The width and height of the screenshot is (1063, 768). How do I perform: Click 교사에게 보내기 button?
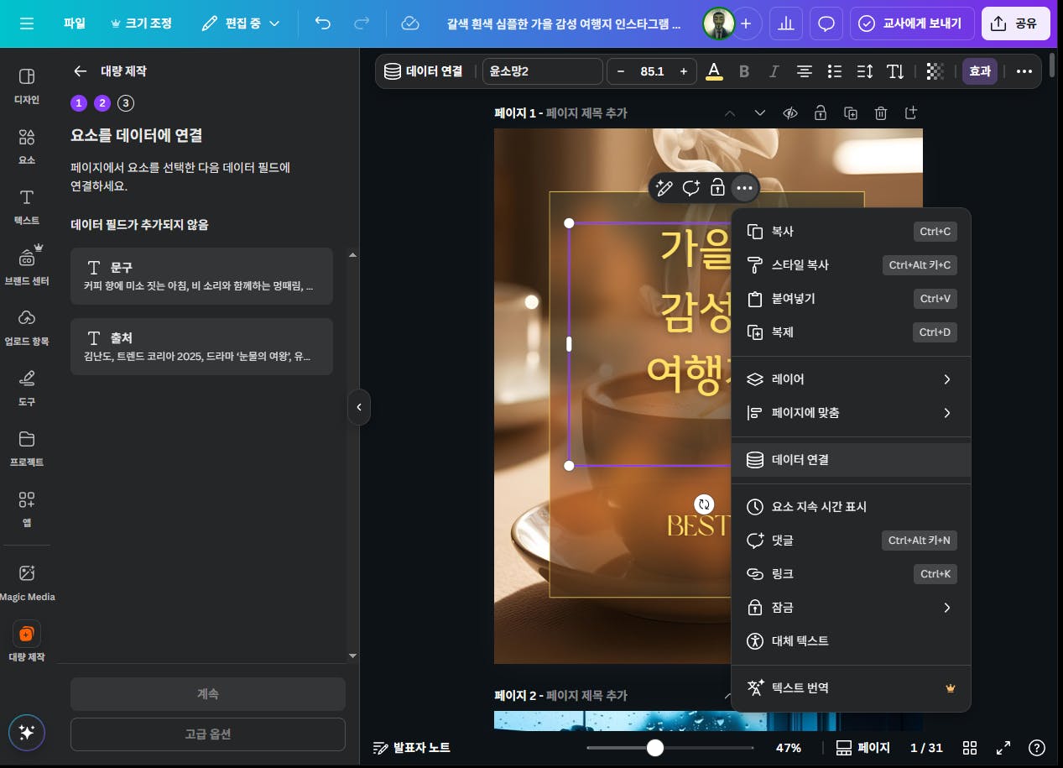click(x=912, y=24)
